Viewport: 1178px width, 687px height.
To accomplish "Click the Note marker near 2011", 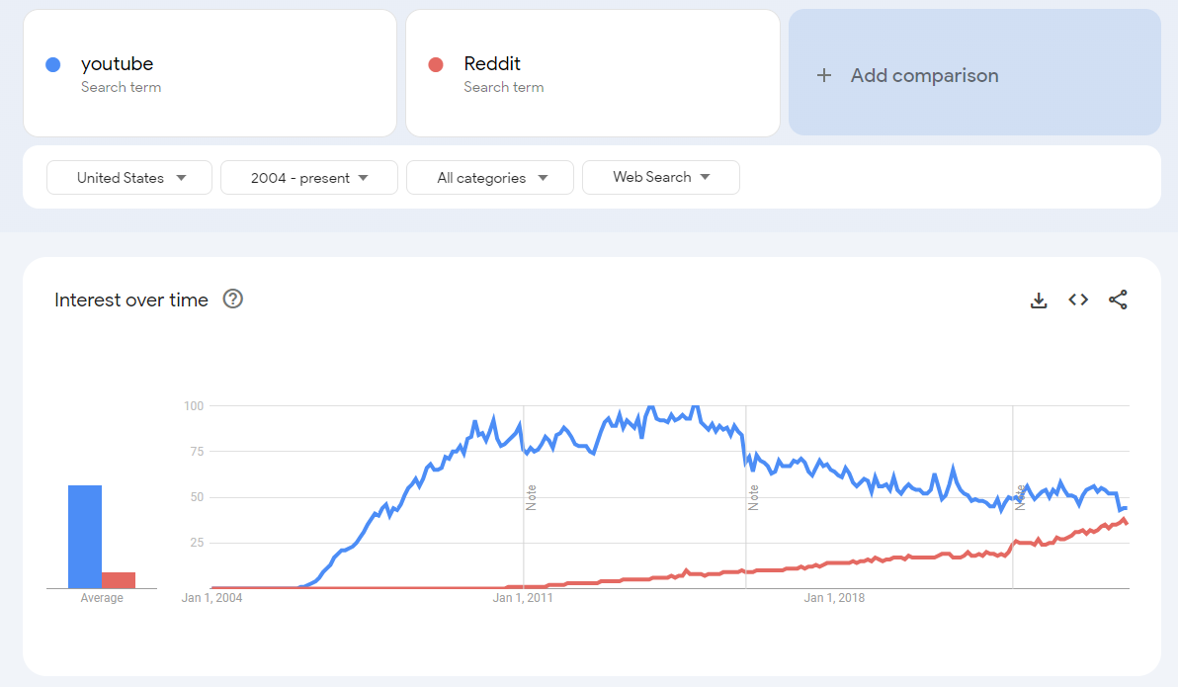I will [532, 496].
